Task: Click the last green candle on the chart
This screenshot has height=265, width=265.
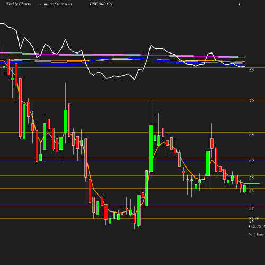Action: (245, 189)
